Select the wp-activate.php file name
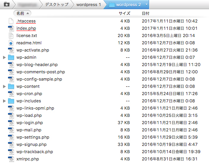 (x=32, y=50)
